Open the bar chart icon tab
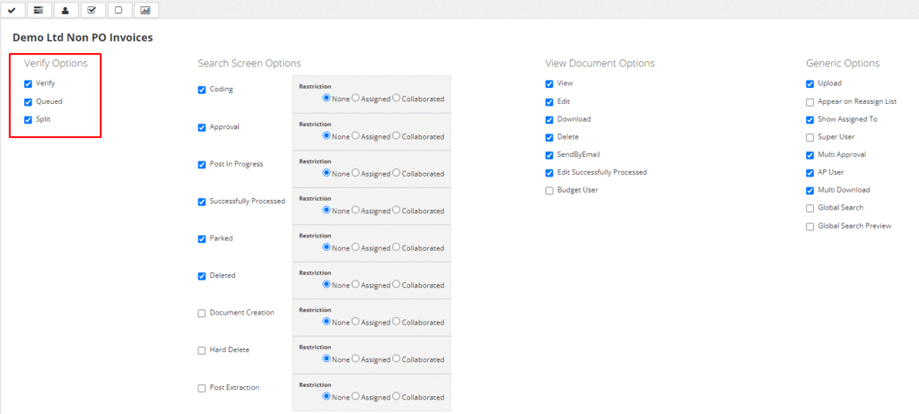The image size is (919, 414). tap(146, 11)
